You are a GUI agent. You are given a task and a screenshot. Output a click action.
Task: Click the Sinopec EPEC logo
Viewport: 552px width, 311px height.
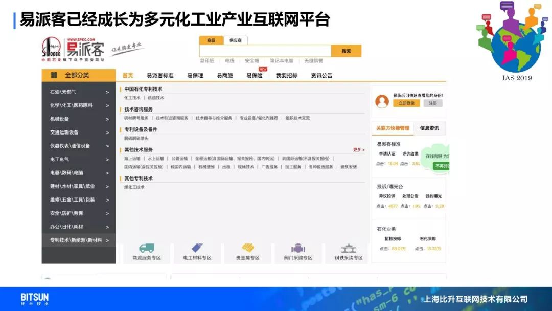tap(73, 50)
